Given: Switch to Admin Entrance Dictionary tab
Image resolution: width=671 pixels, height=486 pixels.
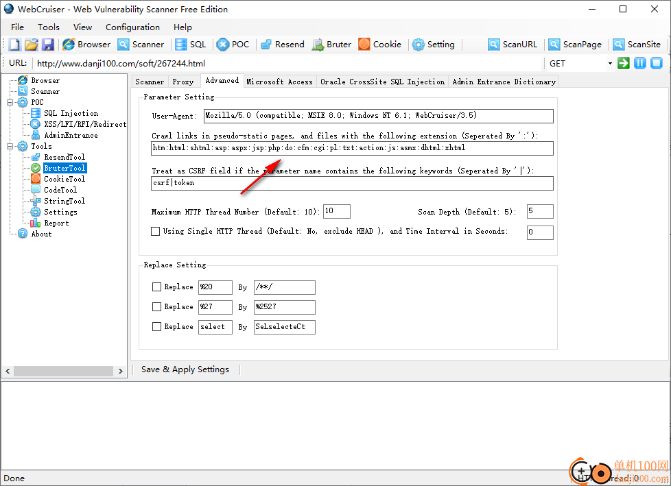Looking at the screenshot, I should [504, 82].
